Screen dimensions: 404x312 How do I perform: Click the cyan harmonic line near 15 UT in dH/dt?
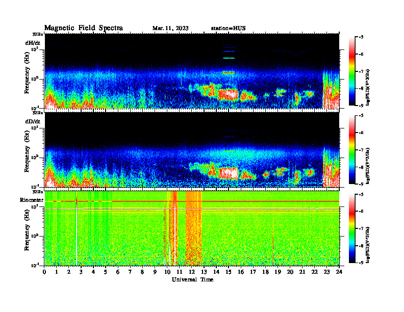[x=229, y=58]
